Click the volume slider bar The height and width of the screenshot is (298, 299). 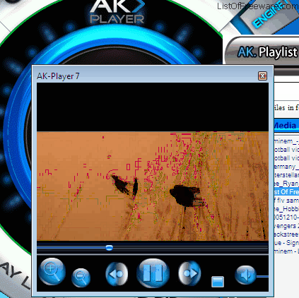(x=262, y=276)
